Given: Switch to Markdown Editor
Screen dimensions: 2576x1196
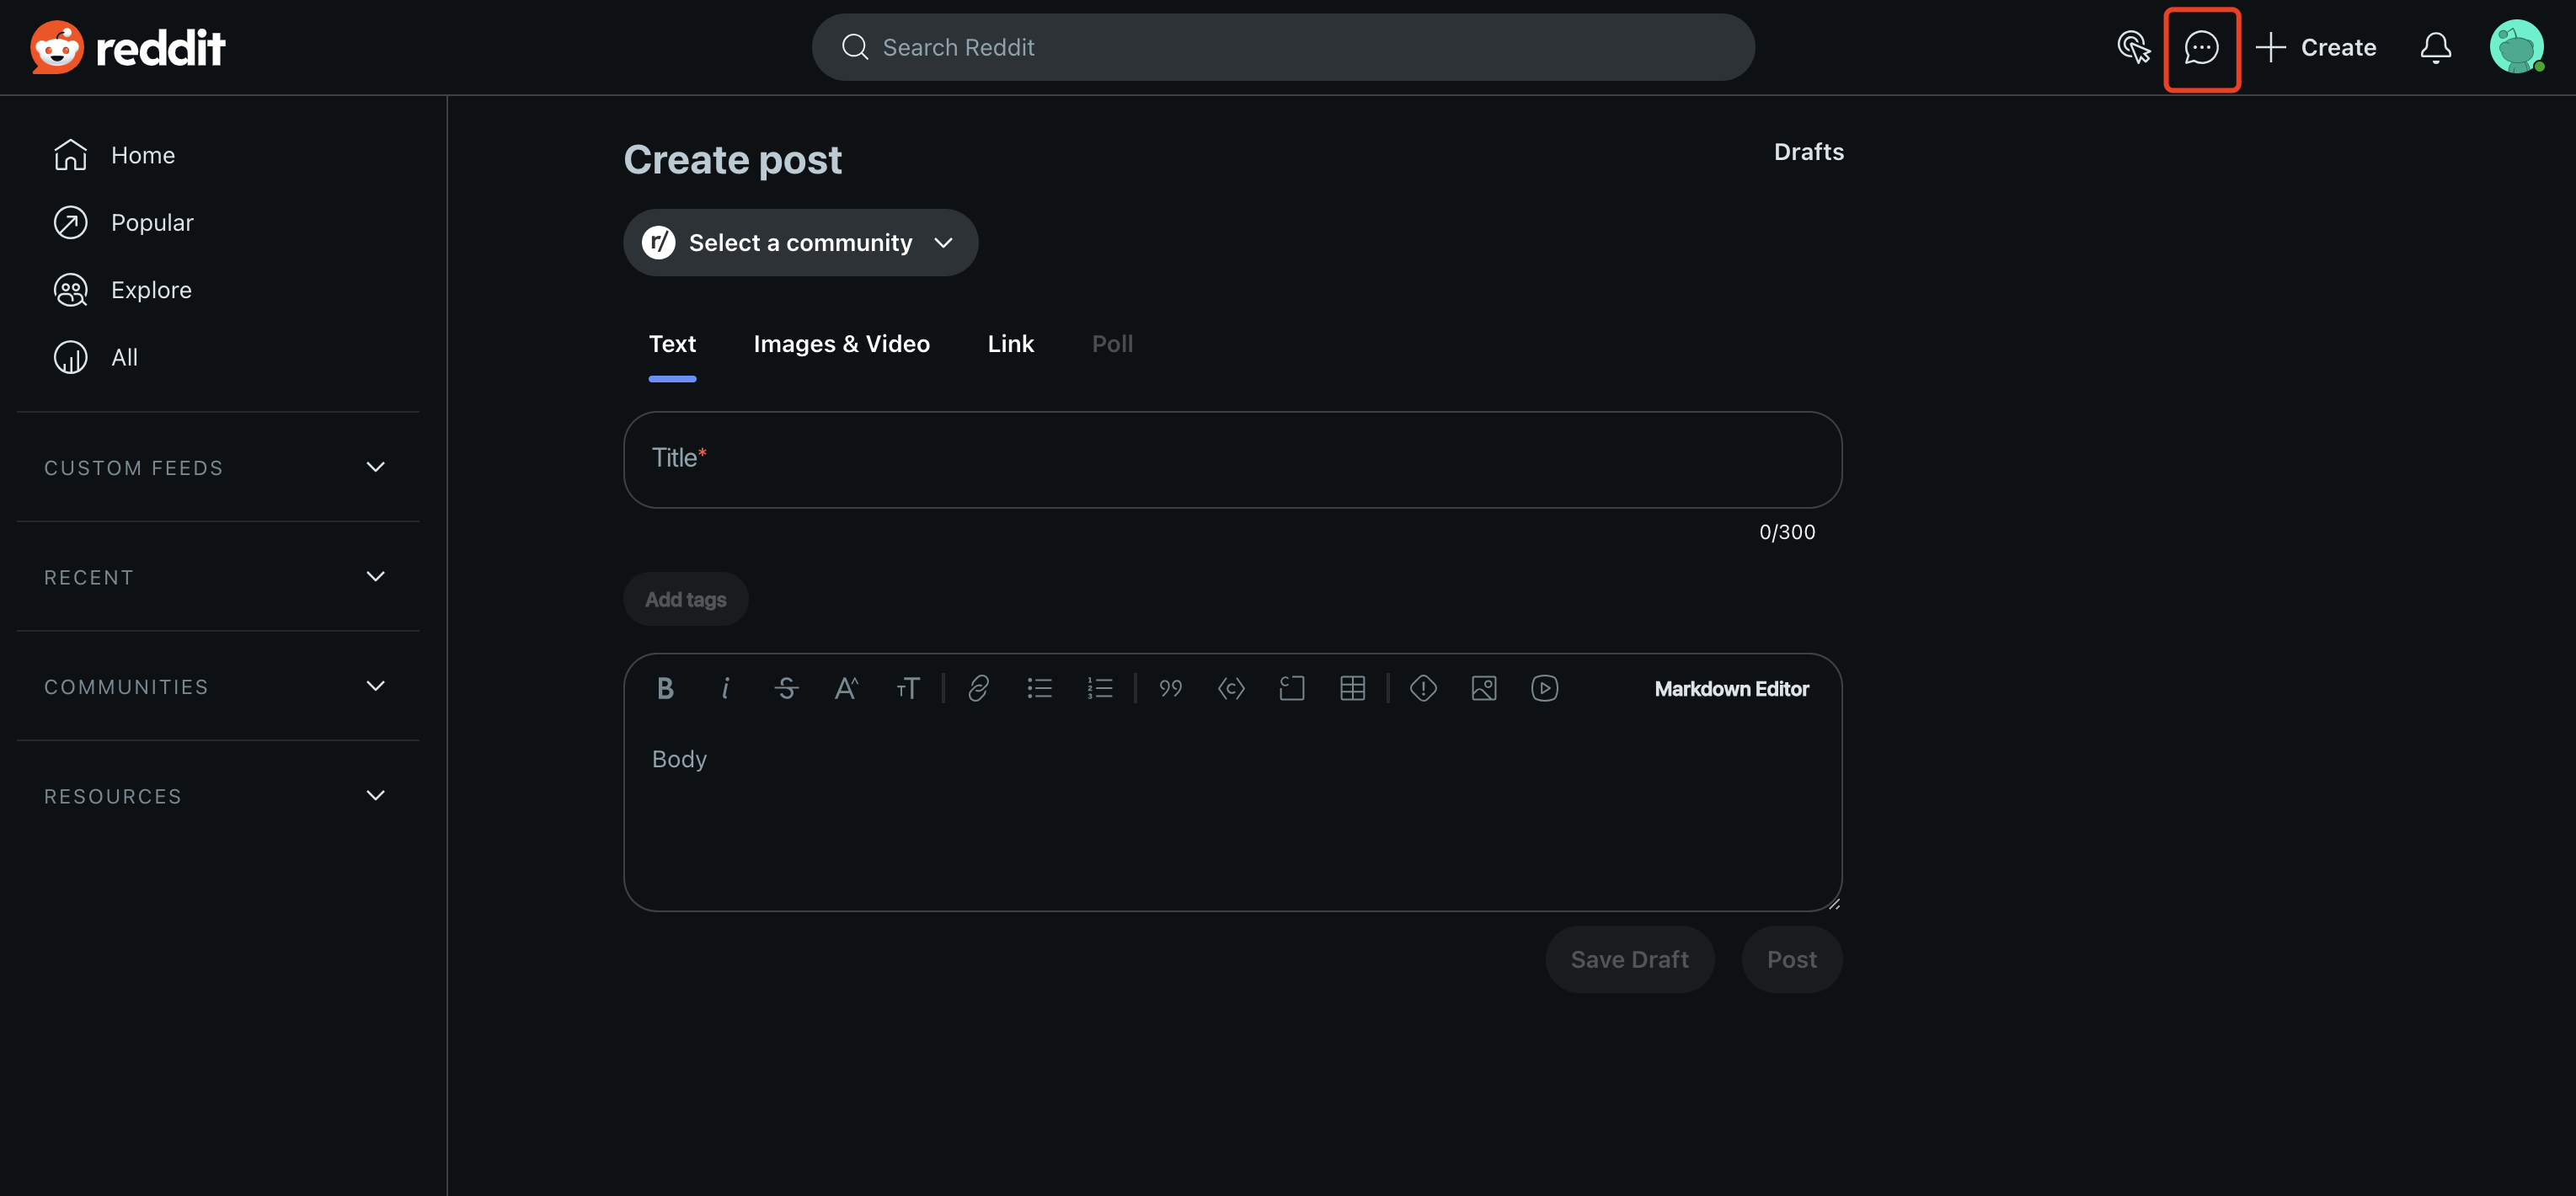Looking at the screenshot, I should (1731, 689).
